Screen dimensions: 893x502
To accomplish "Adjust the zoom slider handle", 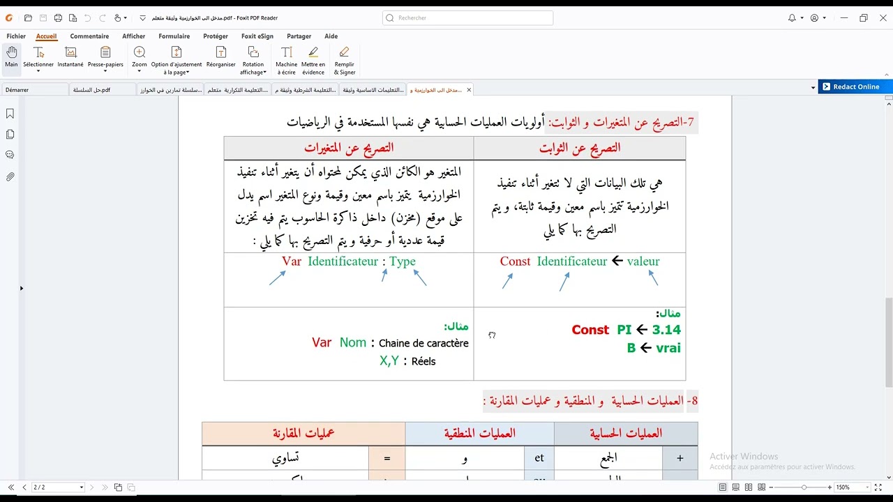I will click(804, 487).
